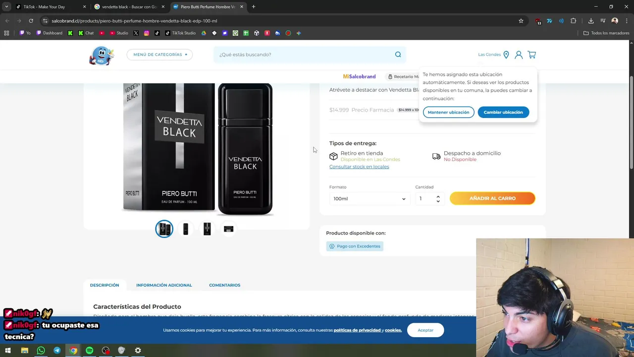This screenshot has width=634, height=357.
Task: Open the Google Drive bookmark
Action: (204, 33)
